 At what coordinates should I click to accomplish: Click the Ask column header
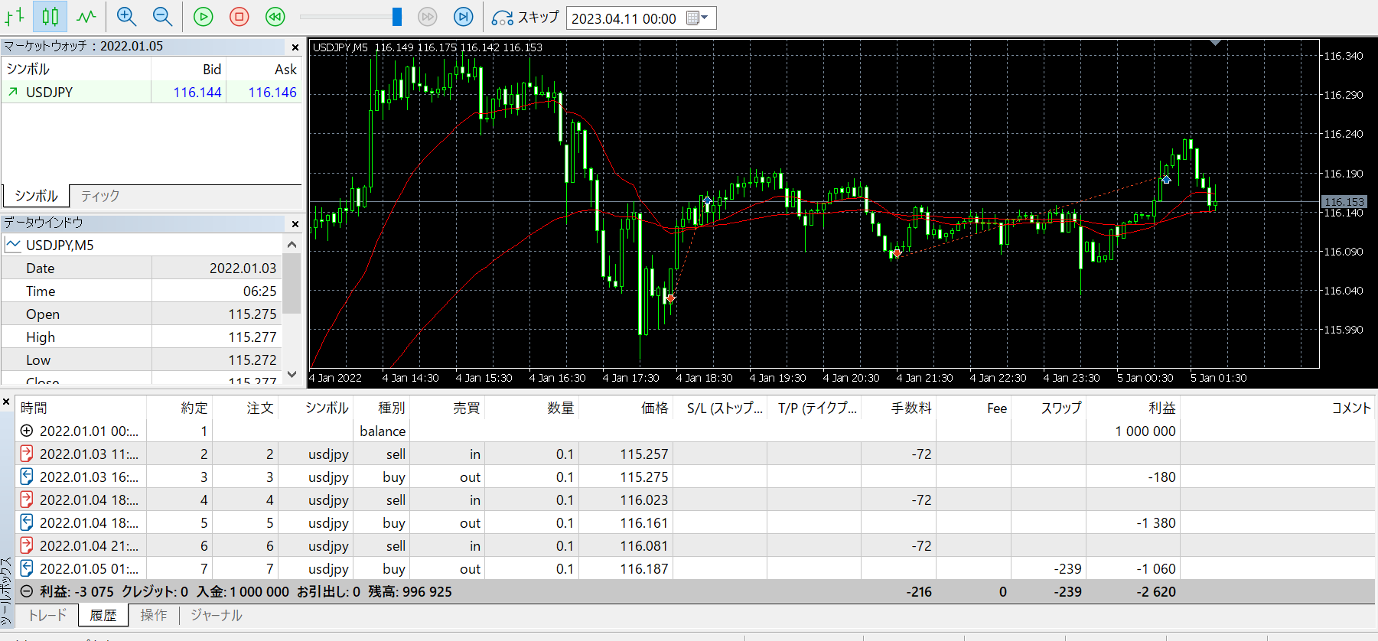tap(285, 70)
